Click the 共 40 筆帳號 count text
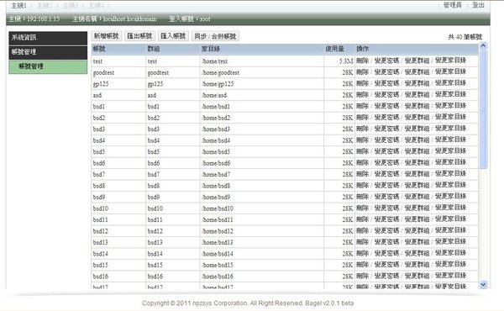Screen dimensions: 504x311 (465, 37)
